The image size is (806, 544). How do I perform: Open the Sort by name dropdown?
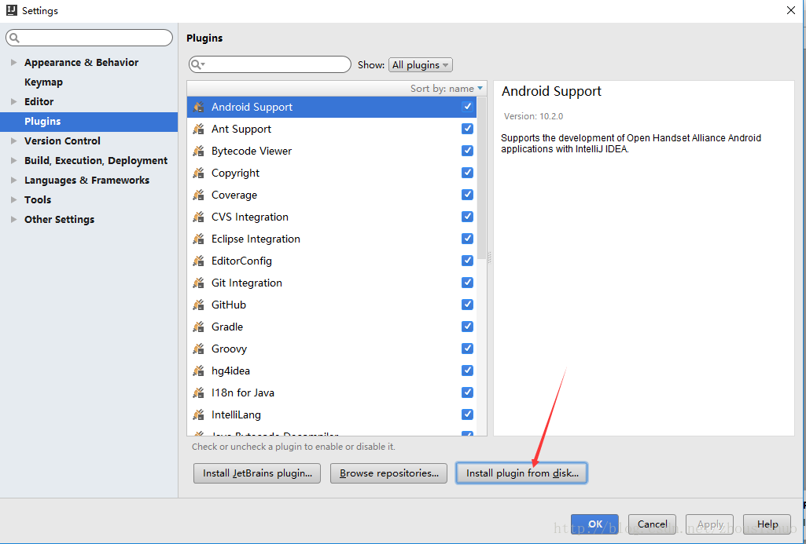point(446,88)
